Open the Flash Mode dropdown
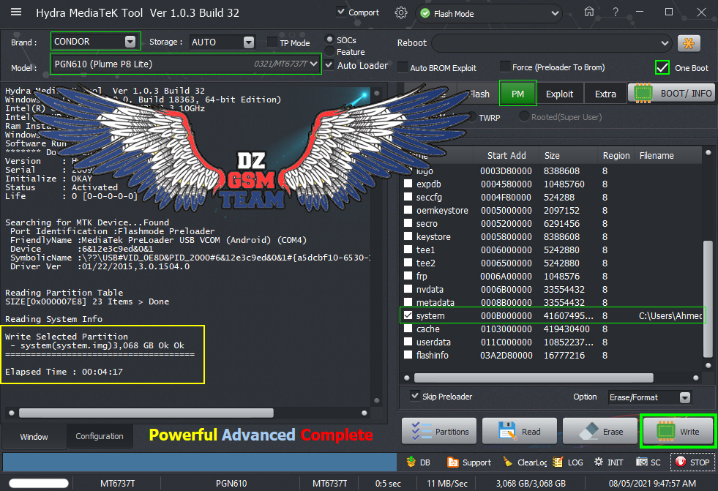 pyautogui.click(x=556, y=13)
